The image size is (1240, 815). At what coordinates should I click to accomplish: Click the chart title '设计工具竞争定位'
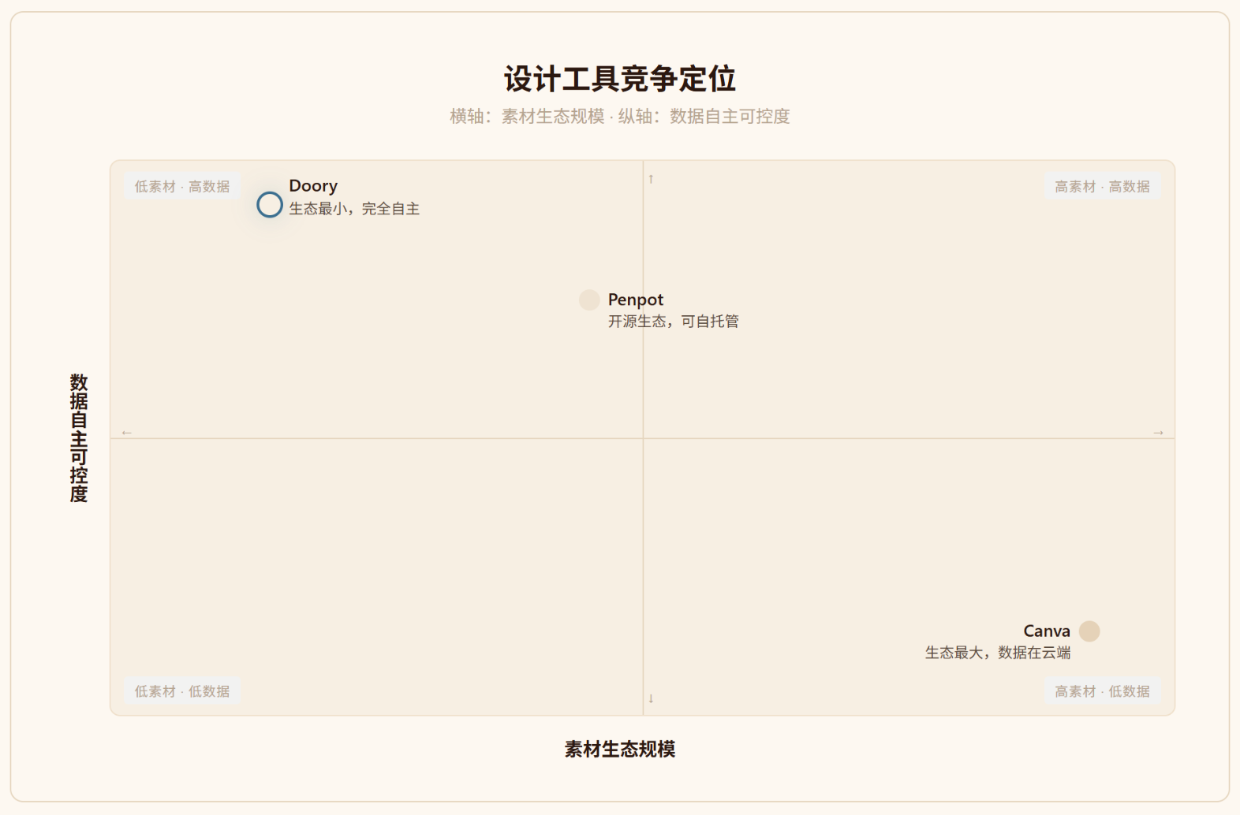click(x=620, y=79)
